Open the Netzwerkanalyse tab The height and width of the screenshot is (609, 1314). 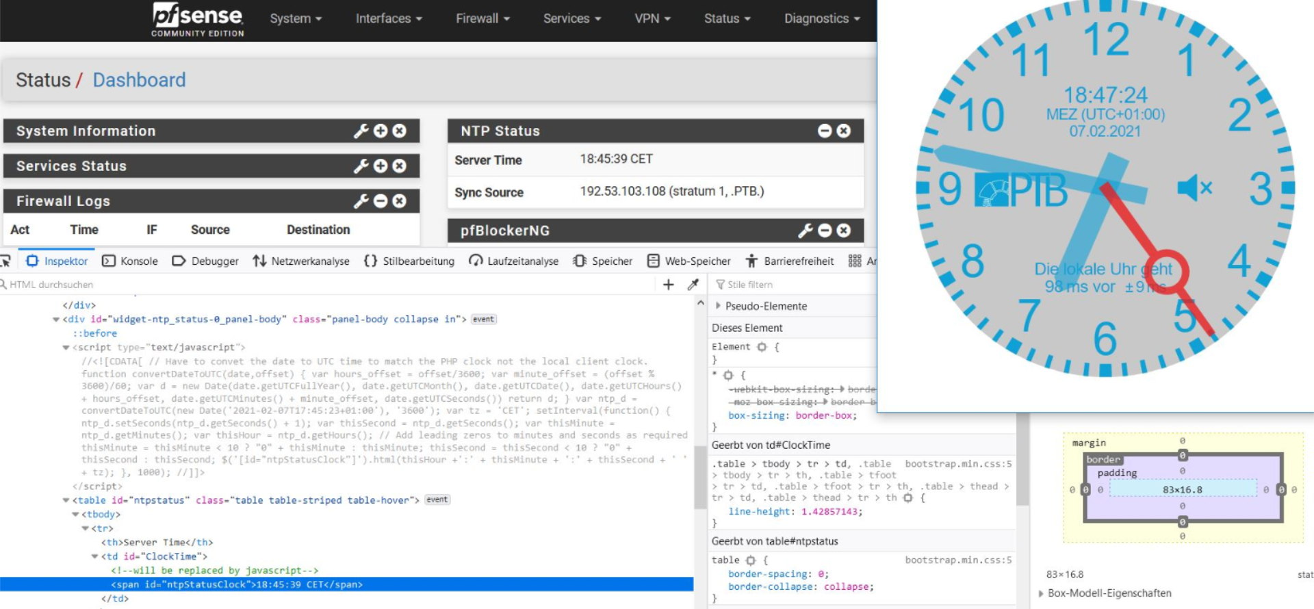pyautogui.click(x=301, y=261)
